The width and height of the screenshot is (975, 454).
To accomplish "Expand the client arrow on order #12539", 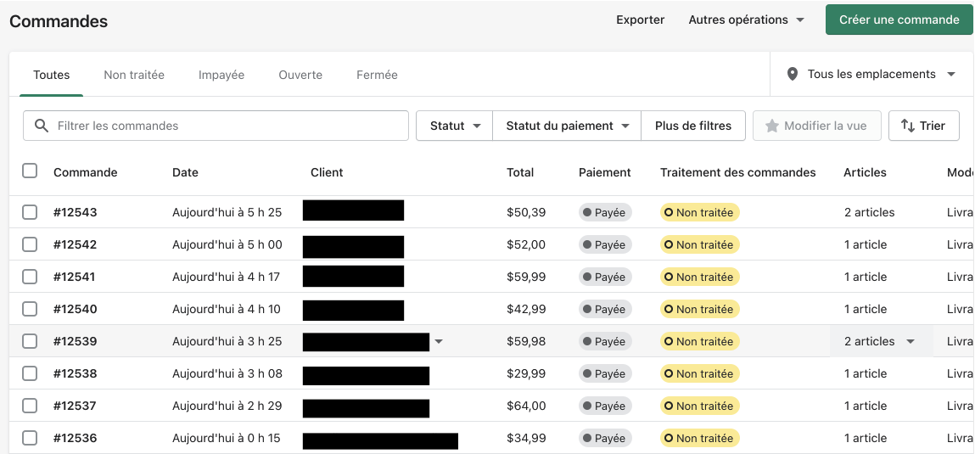I will pos(439,341).
